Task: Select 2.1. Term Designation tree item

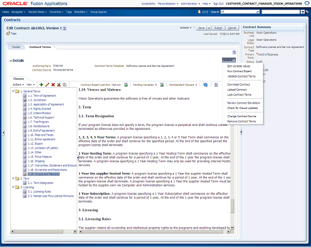Action: (41, 183)
